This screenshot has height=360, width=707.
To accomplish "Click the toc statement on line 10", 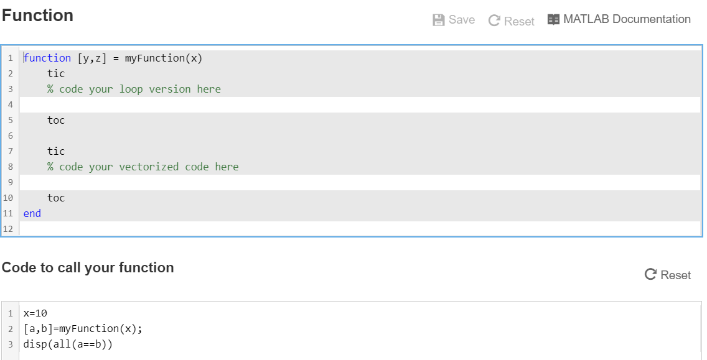I will pyautogui.click(x=55, y=198).
